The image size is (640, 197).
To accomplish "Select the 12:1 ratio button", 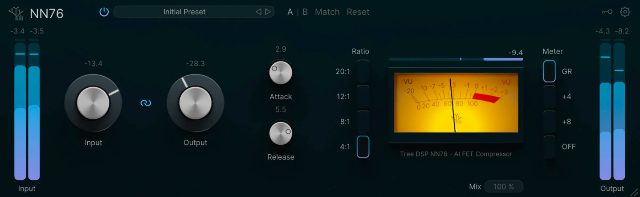I will (x=363, y=96).
